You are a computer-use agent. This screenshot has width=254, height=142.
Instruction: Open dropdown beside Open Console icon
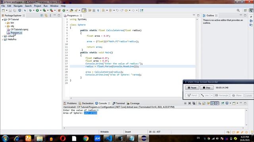(x=237, y=103)
